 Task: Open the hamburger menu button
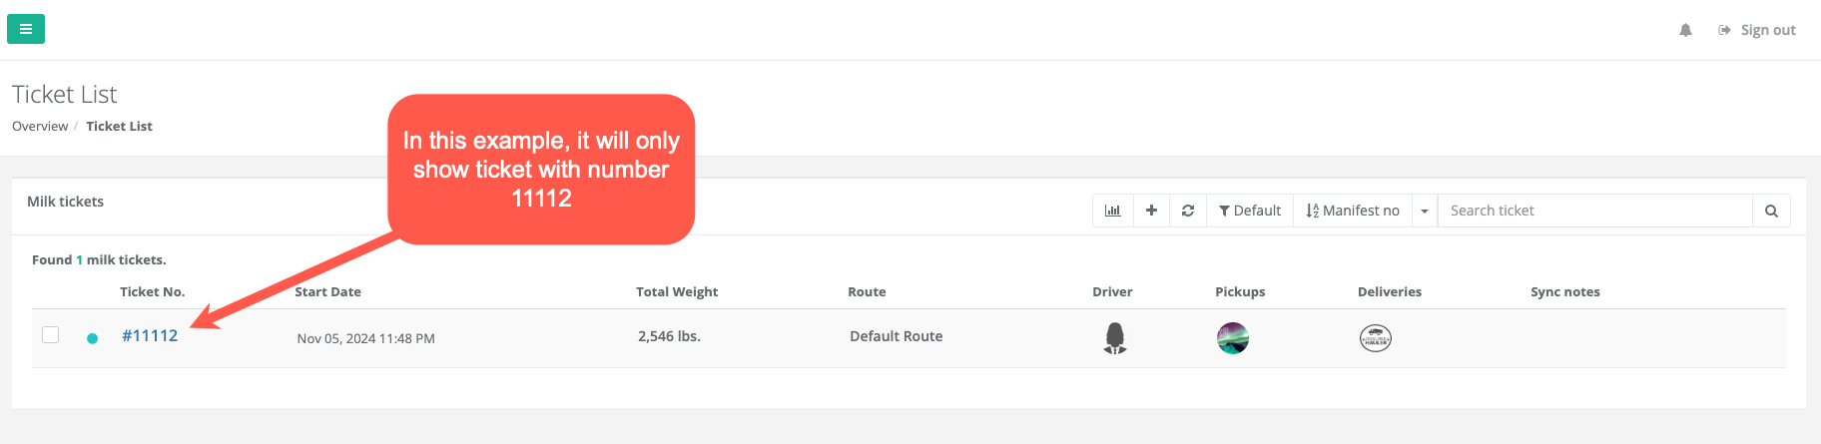[x=26, y=29]
